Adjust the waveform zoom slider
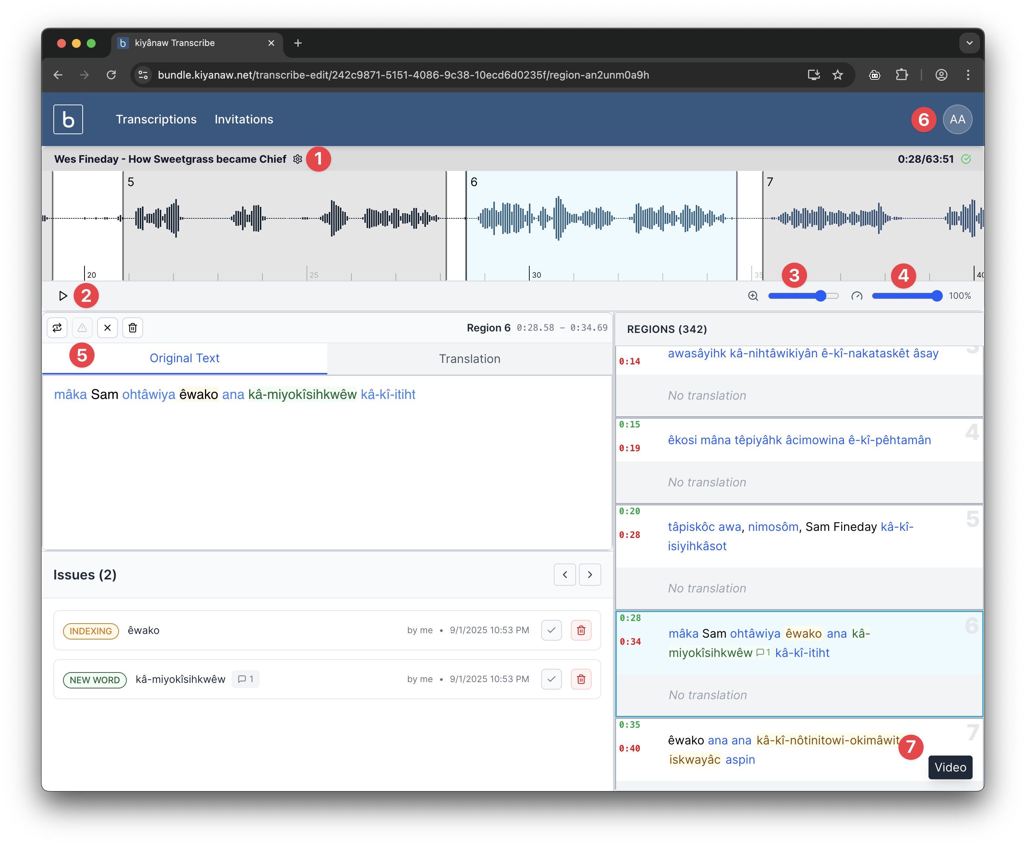Viewport: 1026px width, 846px height. (x=820, y=296)
